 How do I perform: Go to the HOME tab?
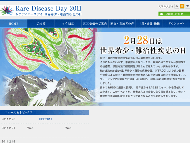tap(14, 24)
